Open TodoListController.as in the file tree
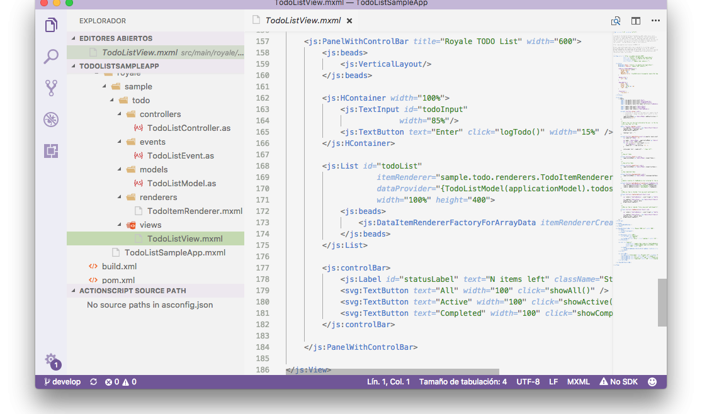The height and width of the screenshot is (414, 702). pos(188,128)
